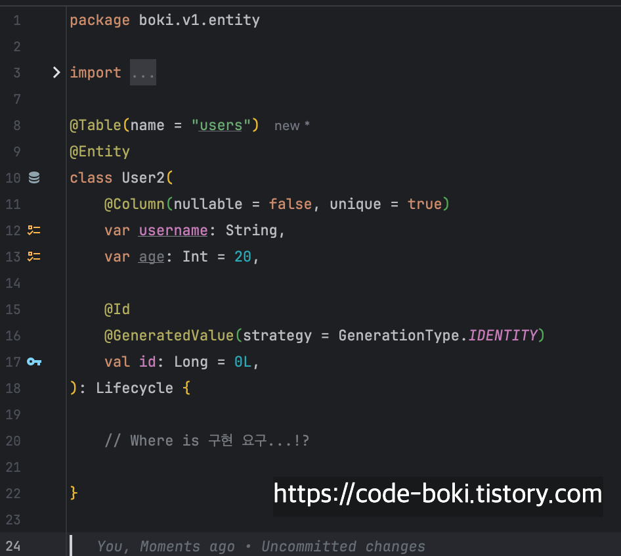Click the @GeneratedValue annotation

coord(169,335)
